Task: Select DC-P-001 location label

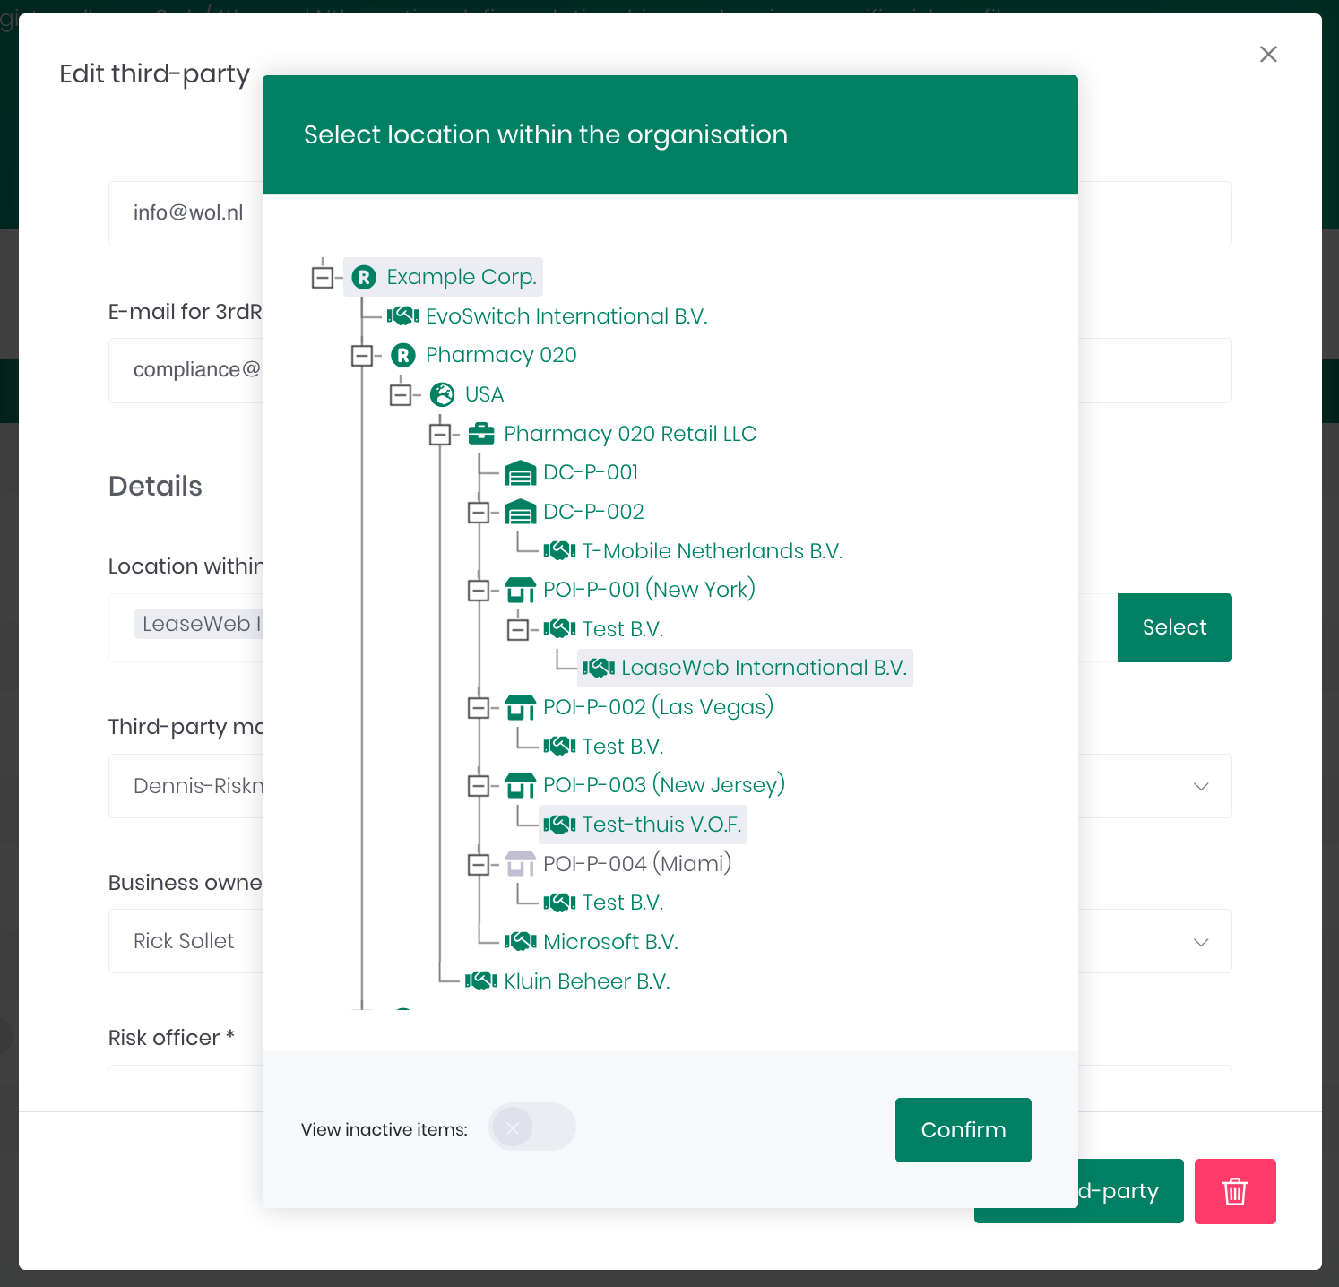Action: pyautogui.click(x=591, y=472)
